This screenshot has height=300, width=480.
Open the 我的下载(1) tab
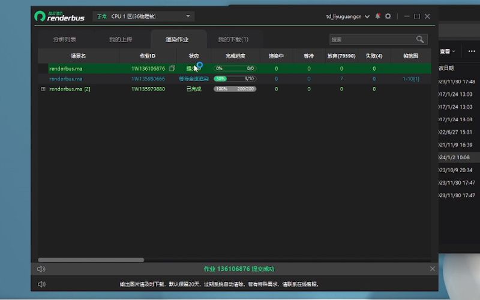point(233,40)
